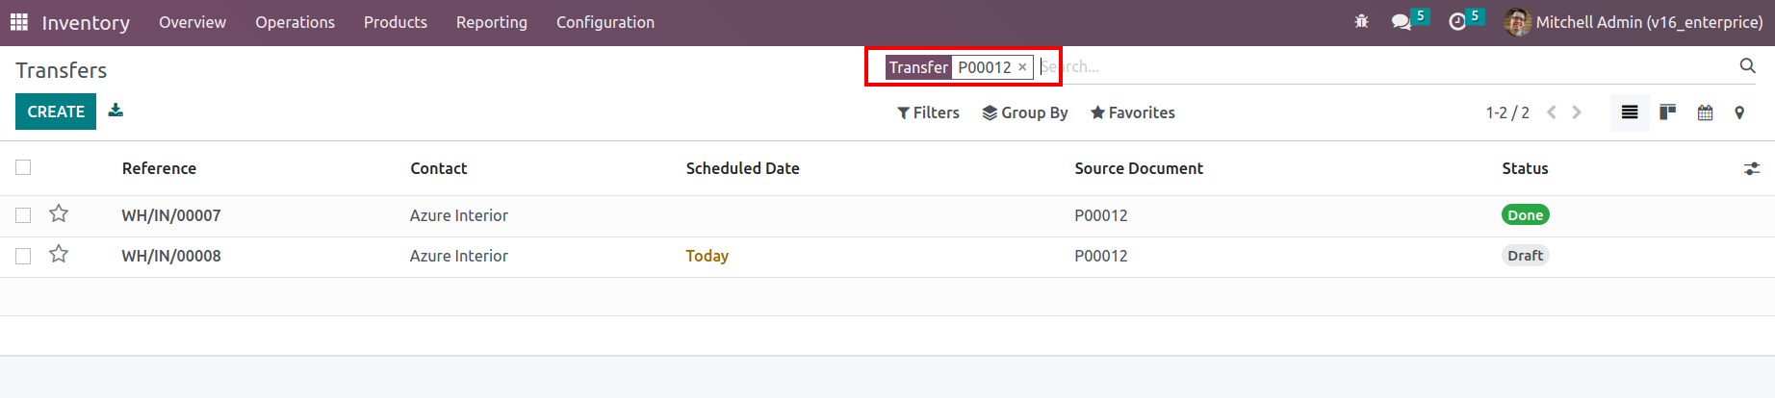Expand the Group By dropdown

click(x=1025, y=112)
